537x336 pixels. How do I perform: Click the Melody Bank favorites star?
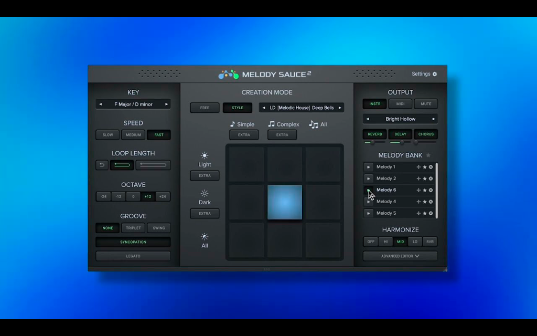click(x=428, y=155)
